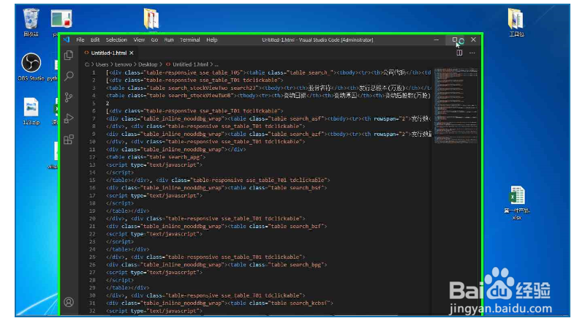Click the split editor icon
Image resolution: width=585 pixels, height=329 pixels.
[x=459, y=53]
